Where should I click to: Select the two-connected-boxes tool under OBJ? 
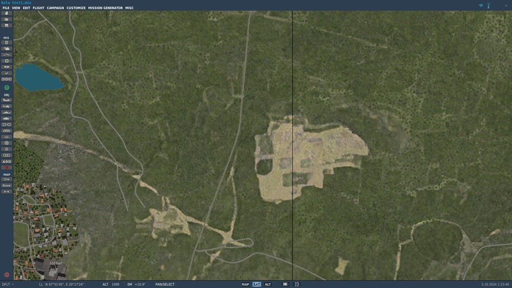point(7,125)
